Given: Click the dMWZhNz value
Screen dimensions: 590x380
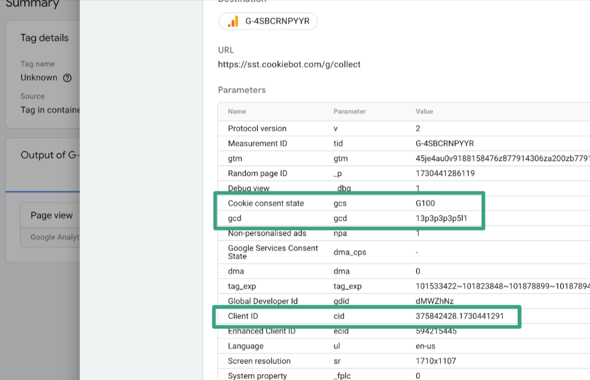Looking at the screenshot, I should click(434, 301).
